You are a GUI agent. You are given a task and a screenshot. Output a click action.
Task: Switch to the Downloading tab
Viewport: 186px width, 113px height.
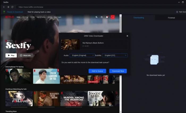[x=138, y=18]
